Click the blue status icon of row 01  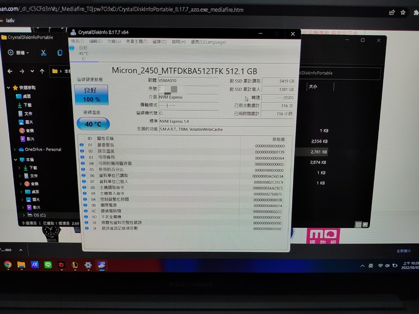point(81,145)
